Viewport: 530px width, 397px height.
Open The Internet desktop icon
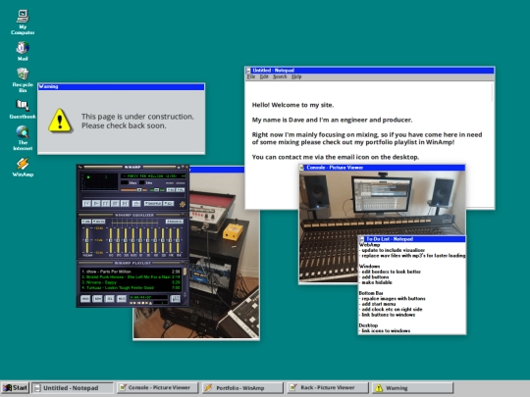tap(23, 138)
